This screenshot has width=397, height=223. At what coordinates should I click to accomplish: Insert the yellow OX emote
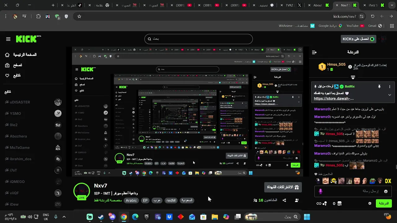pos(388,181)
